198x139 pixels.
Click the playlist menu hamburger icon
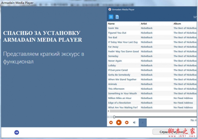pos(111,17)
